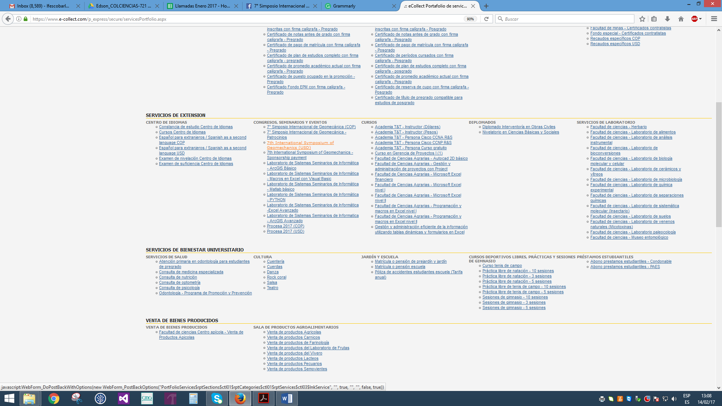Open Visual Studio from taskbar

[x=123, y=398]
